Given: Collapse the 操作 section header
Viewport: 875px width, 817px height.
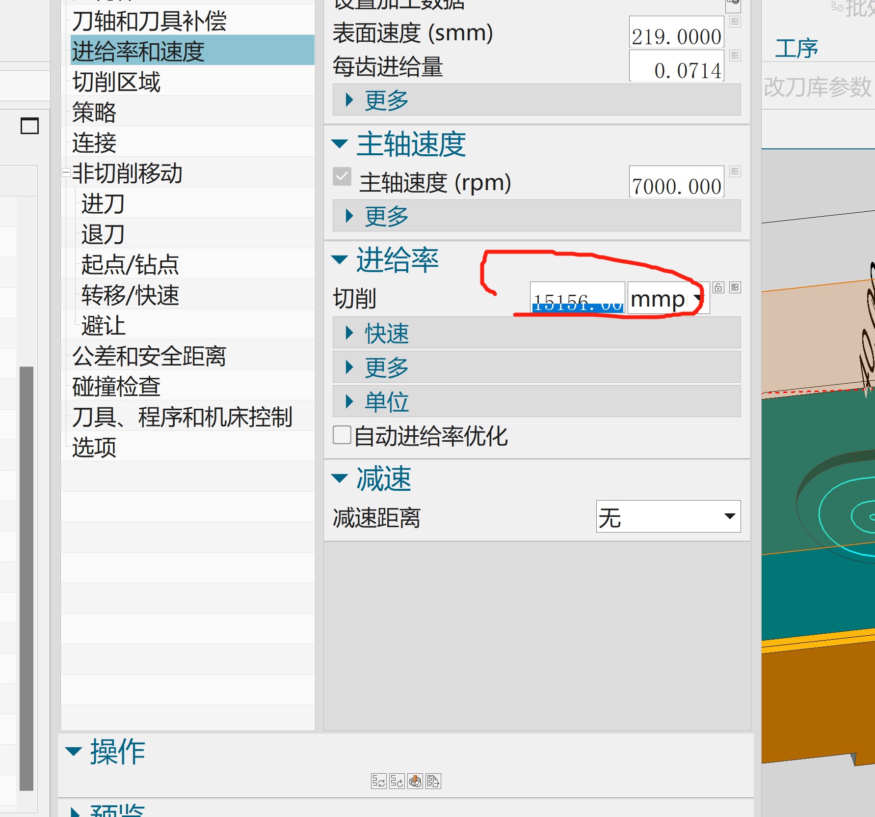Looking at the screenshot, I should coord(106,751).
